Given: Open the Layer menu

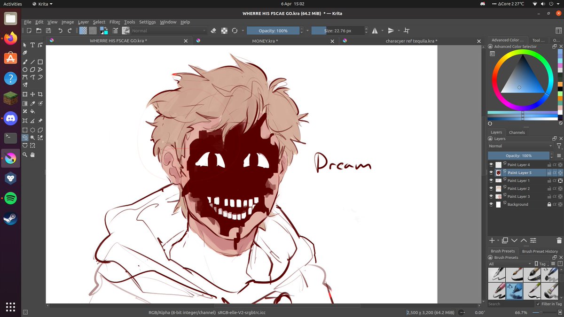Looking at the screenshot, I should (x=83, y=22).
